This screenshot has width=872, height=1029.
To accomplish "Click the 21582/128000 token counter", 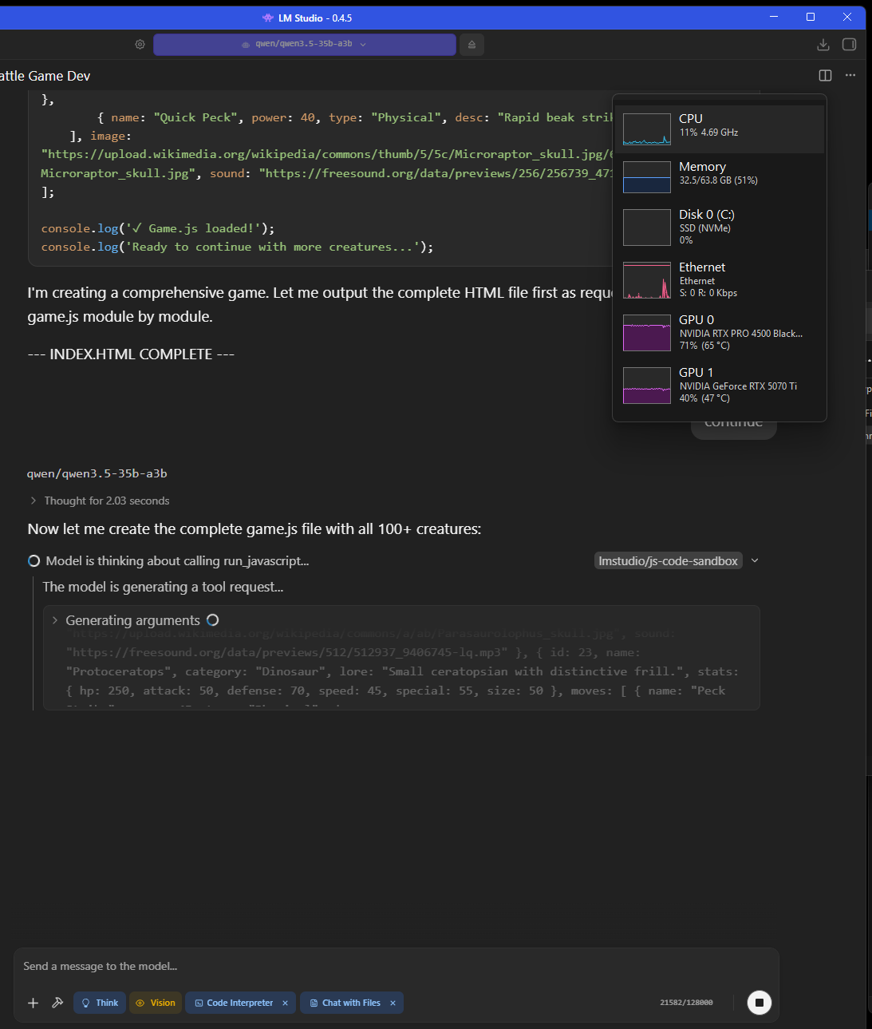I will coord(686,1003).
